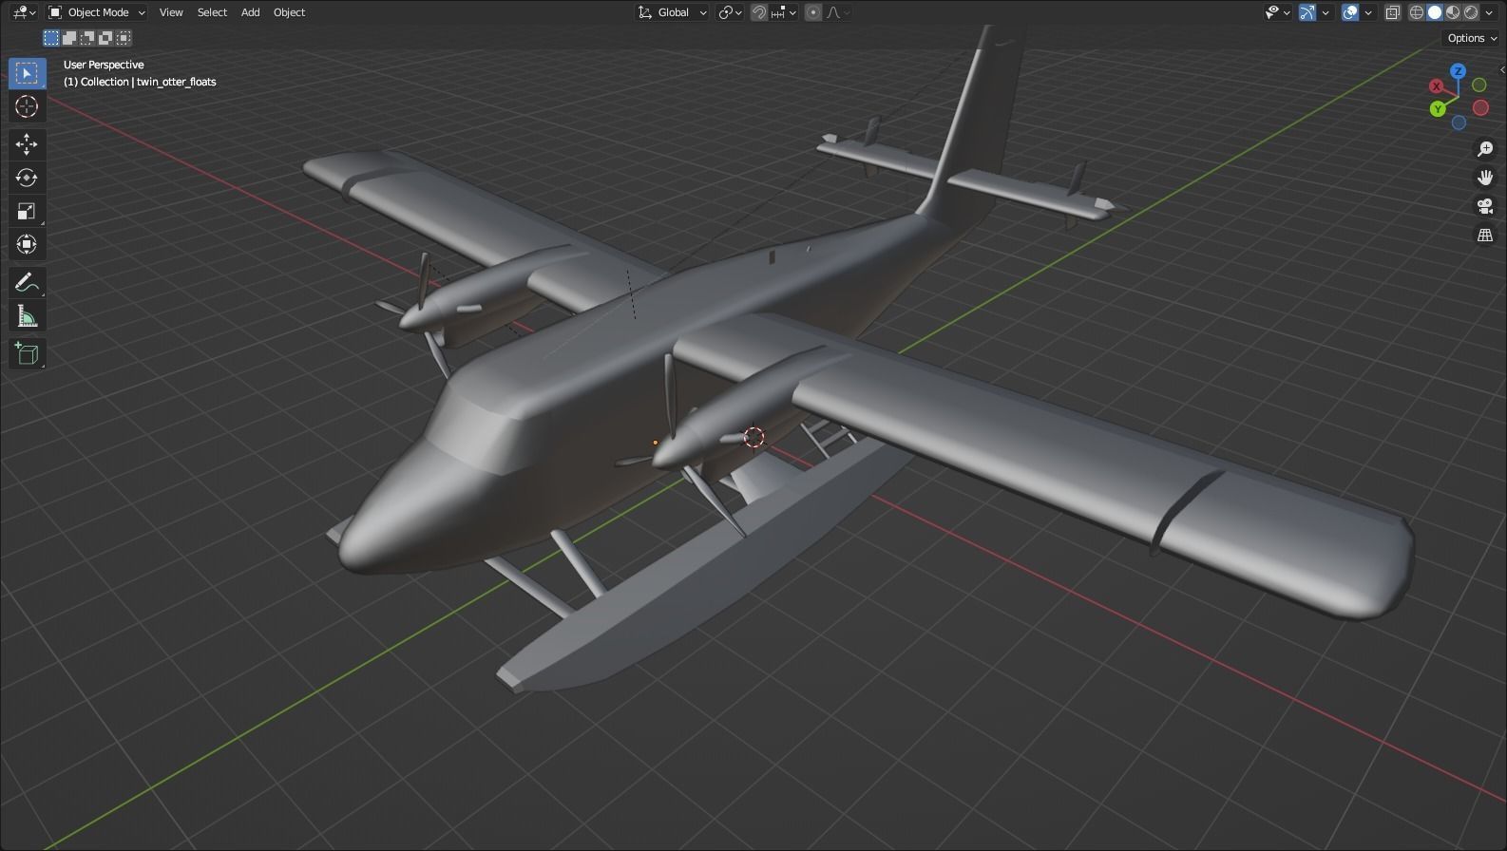Click the blue Z axis gizmo ball
Screen dimensions: 1507x851
pos(1458,71)
